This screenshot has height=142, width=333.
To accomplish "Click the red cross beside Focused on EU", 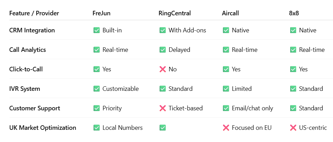I will 226,128.
